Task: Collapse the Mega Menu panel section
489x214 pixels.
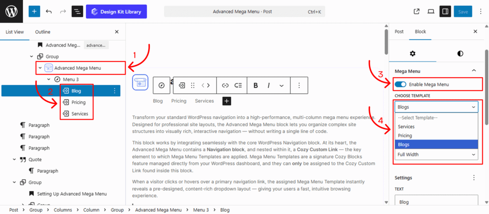Action: (x=474, y=71)
